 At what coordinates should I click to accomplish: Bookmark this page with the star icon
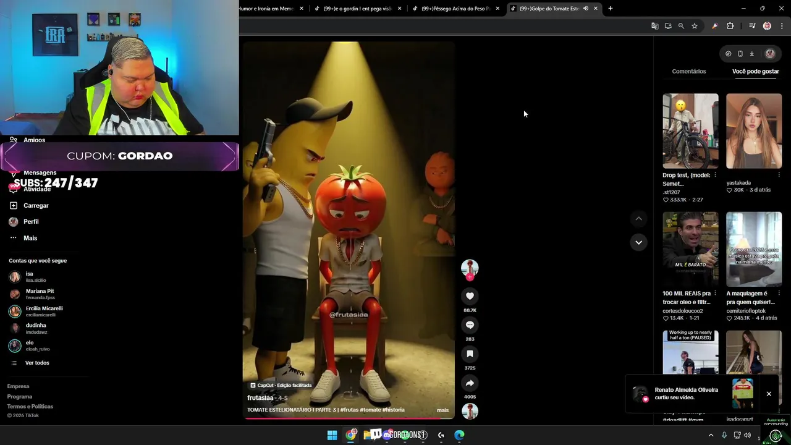[695, 26]
